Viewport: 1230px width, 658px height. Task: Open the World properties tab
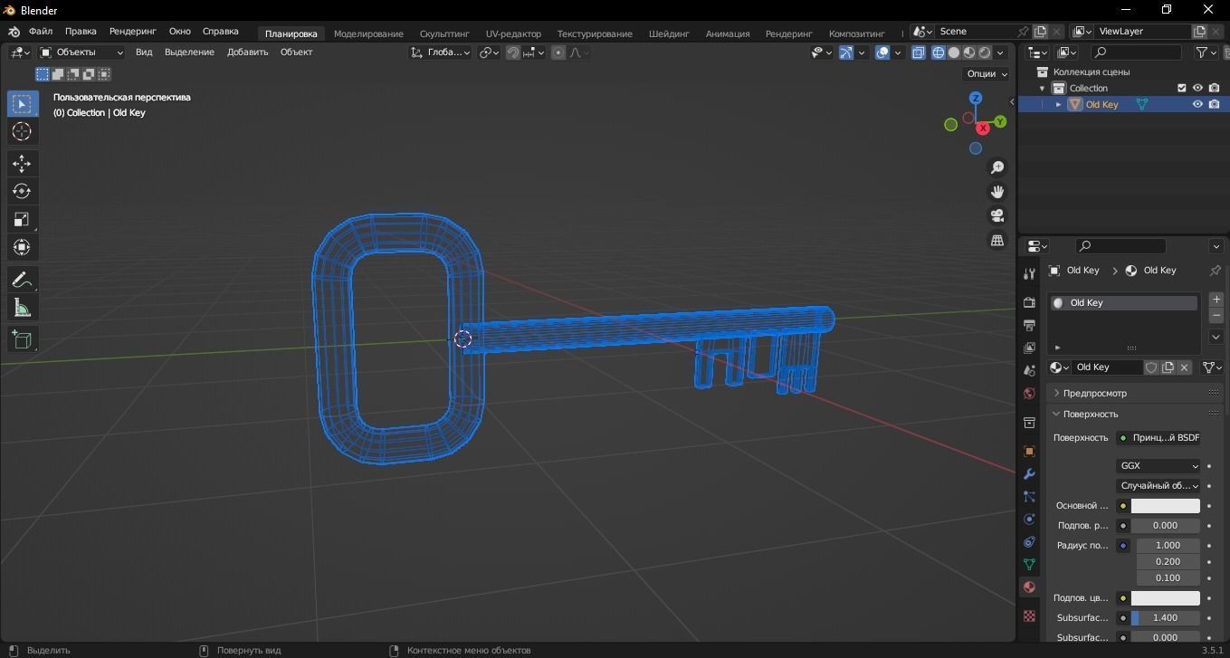pyautogui.click(x=1029, y=394)
